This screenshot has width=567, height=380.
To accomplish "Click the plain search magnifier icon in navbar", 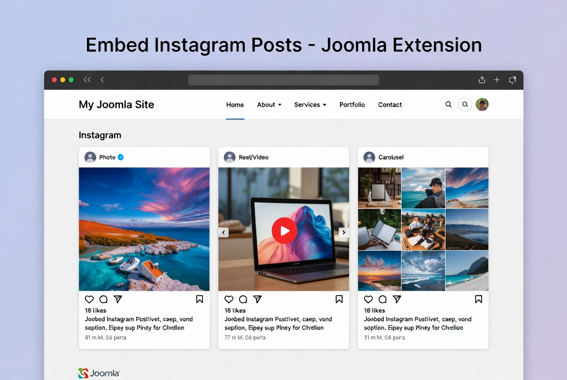I will 449,104.
